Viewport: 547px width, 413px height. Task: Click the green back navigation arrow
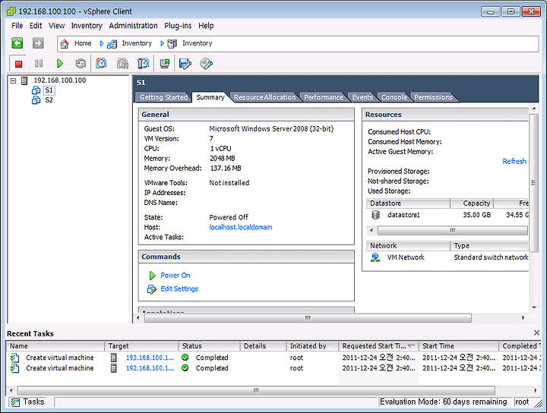(x=17, y=43)
